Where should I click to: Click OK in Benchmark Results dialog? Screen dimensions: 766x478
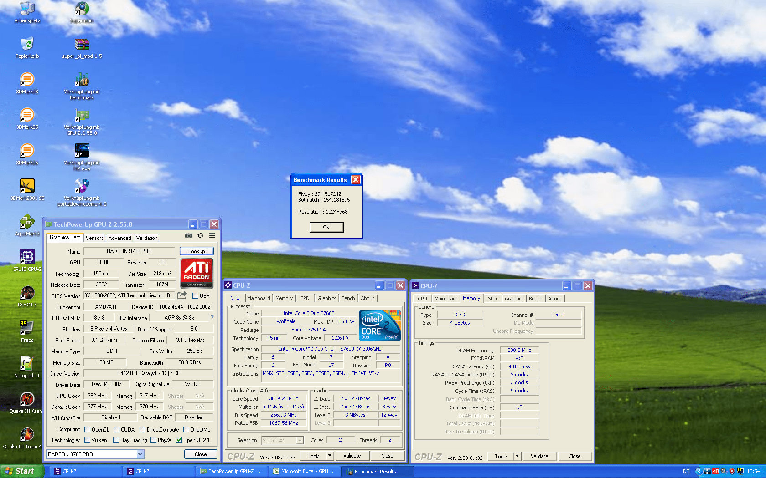[x=326, y=227]
